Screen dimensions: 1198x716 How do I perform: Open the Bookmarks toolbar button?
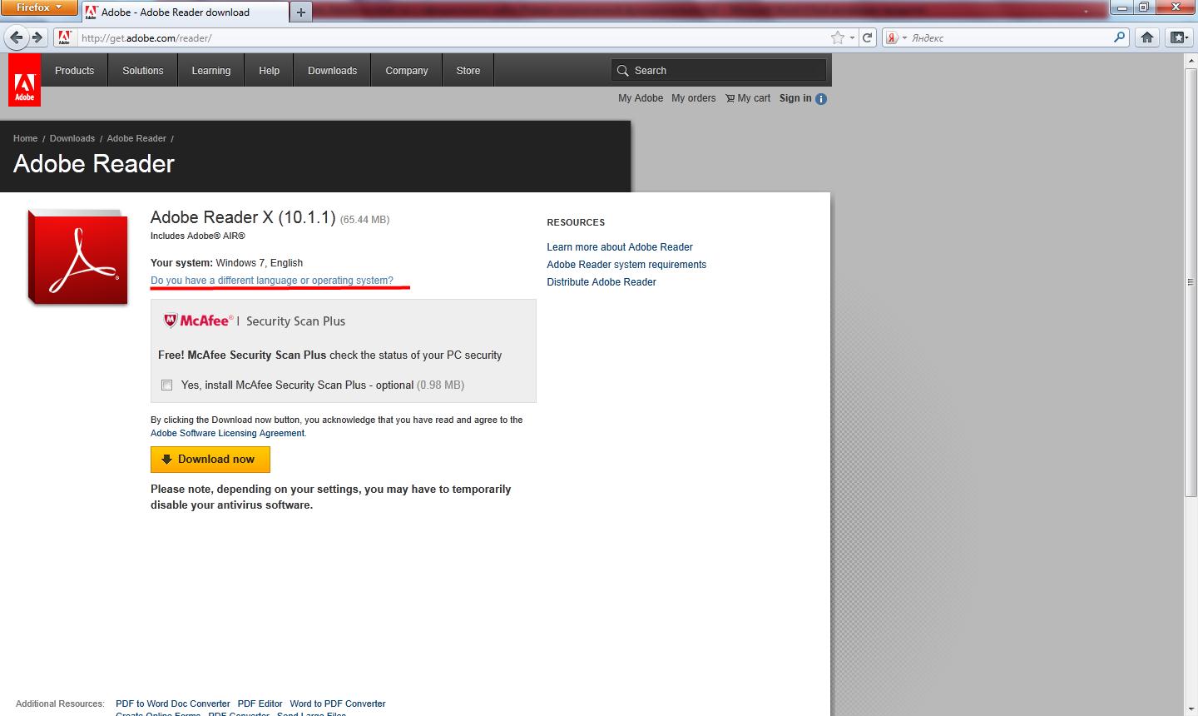pos(1177,37)
